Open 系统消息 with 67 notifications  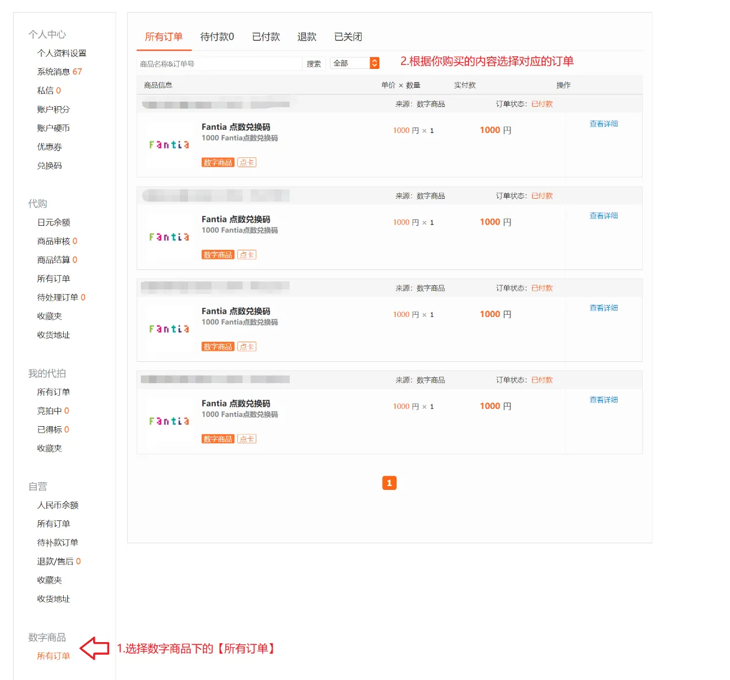(x=59, y=72)
